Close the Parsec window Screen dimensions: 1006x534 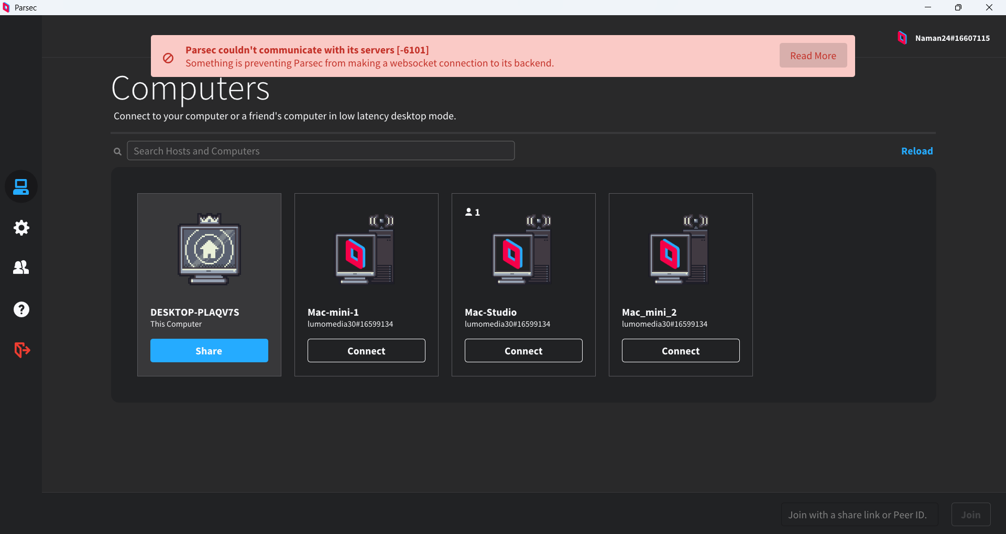click(989, 7)
